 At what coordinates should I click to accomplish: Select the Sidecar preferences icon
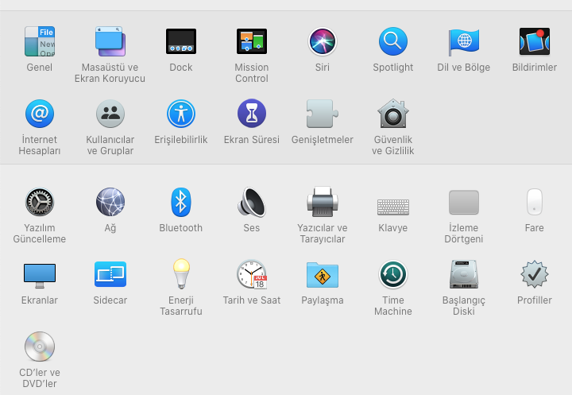(110, 274)
